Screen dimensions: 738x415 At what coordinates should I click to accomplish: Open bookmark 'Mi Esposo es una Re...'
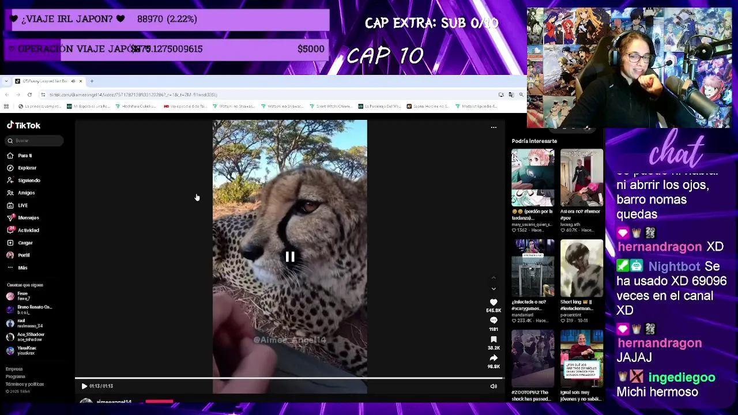pyautogui.click(x=89, y=106)
